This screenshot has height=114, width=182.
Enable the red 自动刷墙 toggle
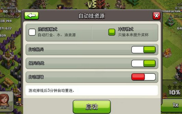pos(143,77)
